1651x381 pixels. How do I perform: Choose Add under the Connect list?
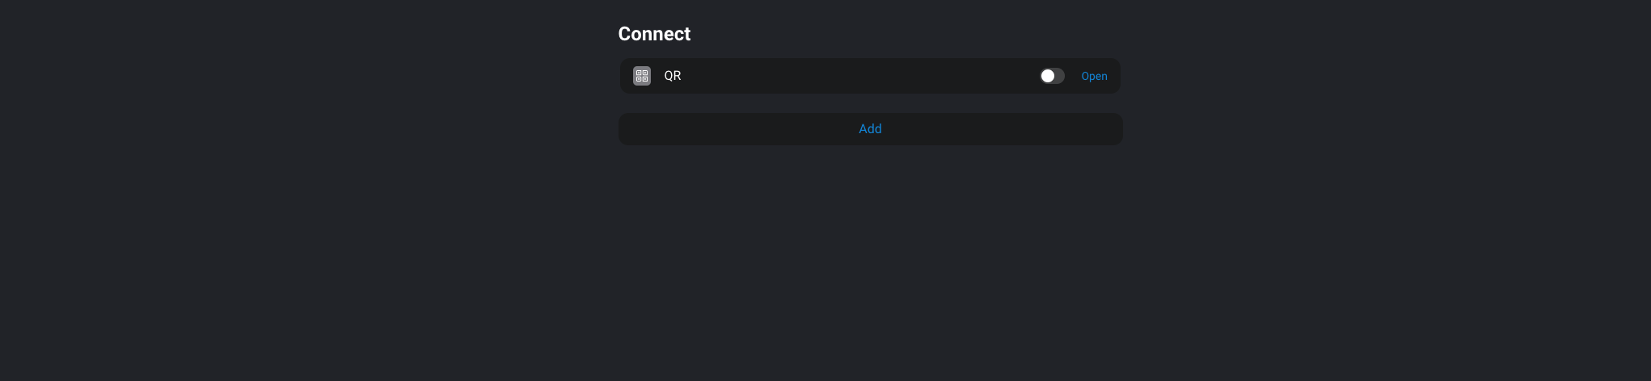pyautogui.click(x=870, y=129)
